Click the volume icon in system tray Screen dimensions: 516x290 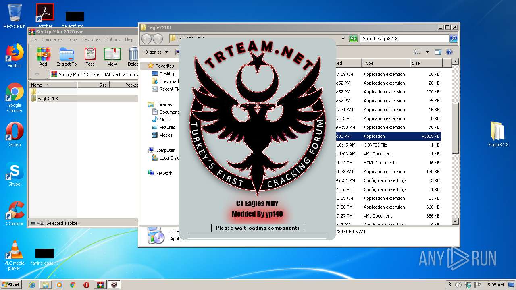click(x=458, y=285)
